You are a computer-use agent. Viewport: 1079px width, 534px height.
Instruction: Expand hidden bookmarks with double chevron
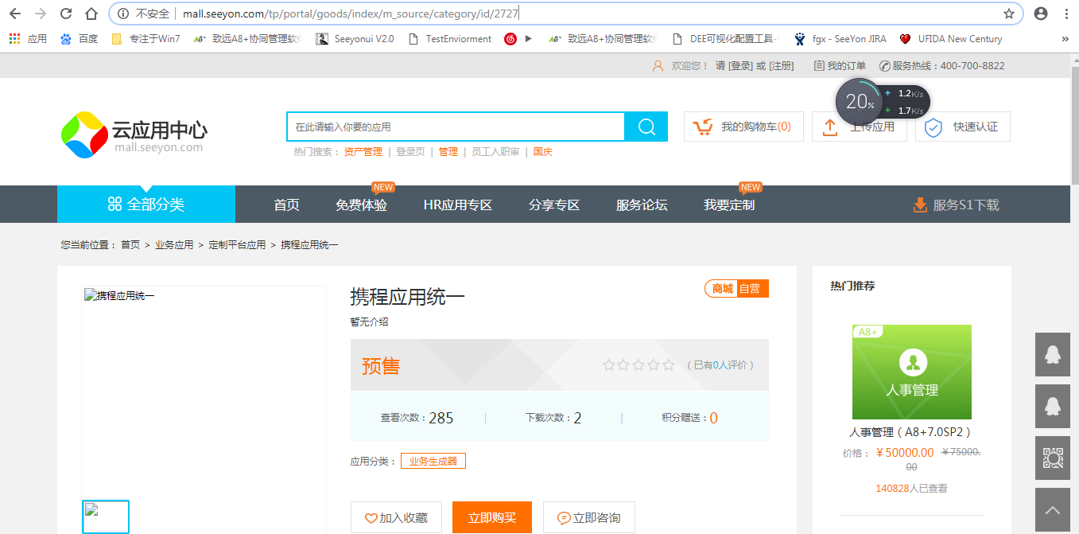pyautogui.click(x=1065, y=38)
